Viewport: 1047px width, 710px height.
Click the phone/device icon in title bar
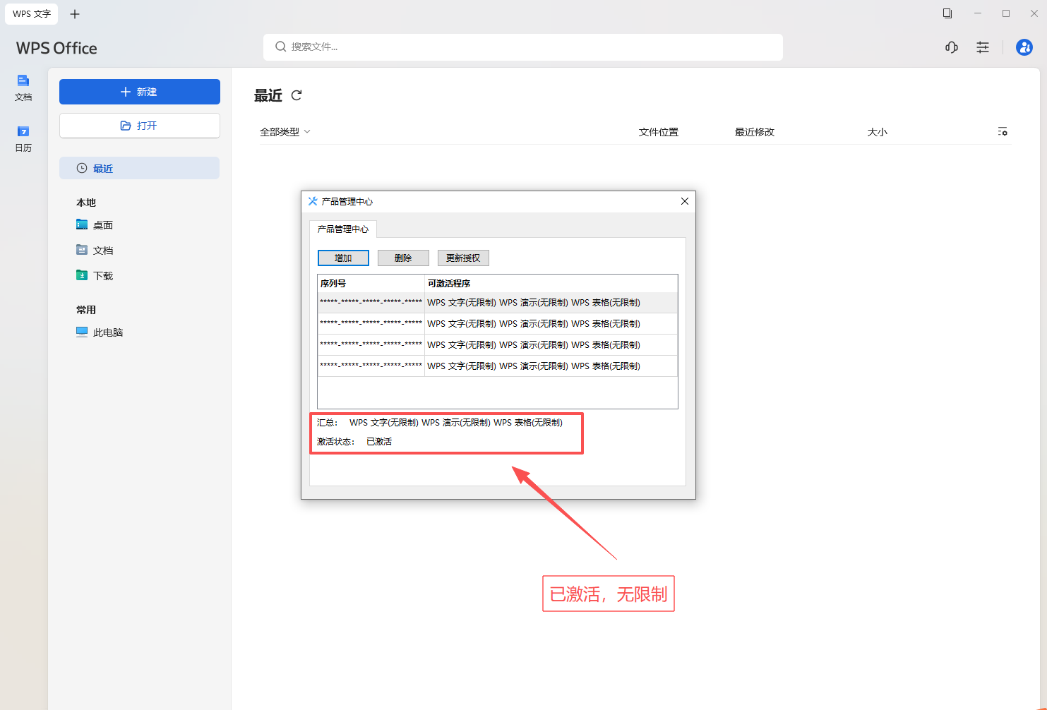(x=947, y=13)
